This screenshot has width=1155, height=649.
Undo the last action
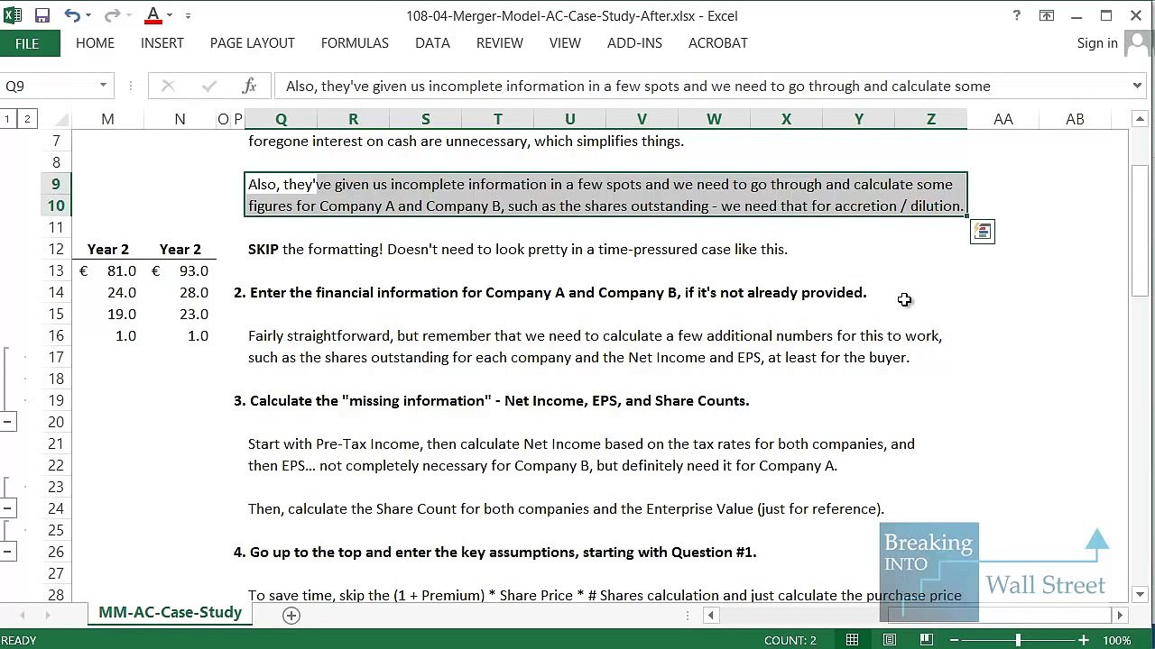pyautogui.click(x=71, y=15)
